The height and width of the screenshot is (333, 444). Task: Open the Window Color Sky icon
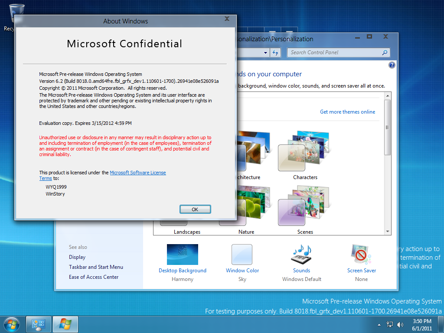(242, 255)
